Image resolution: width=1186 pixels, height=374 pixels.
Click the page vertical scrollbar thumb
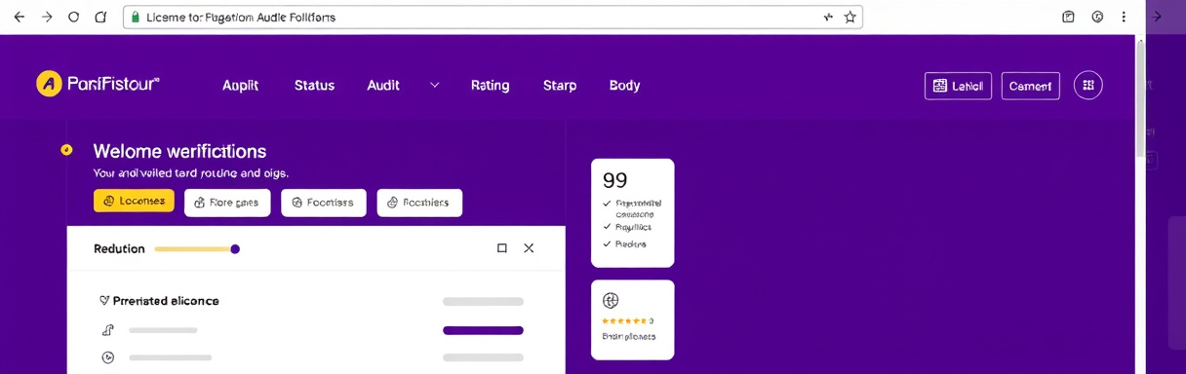(1140, 97)
